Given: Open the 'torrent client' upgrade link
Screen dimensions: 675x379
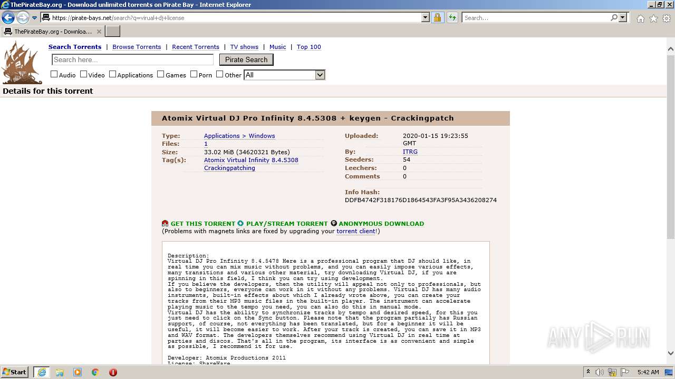Looking at the screenshot, I should 356,231.
